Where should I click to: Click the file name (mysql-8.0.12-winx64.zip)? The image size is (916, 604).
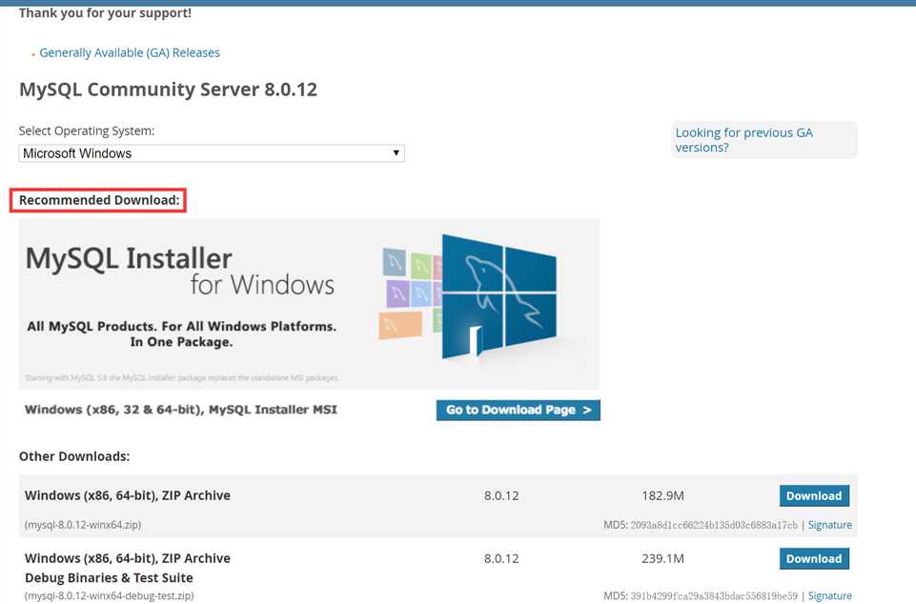pyautogui.click(x=82, y=525)
